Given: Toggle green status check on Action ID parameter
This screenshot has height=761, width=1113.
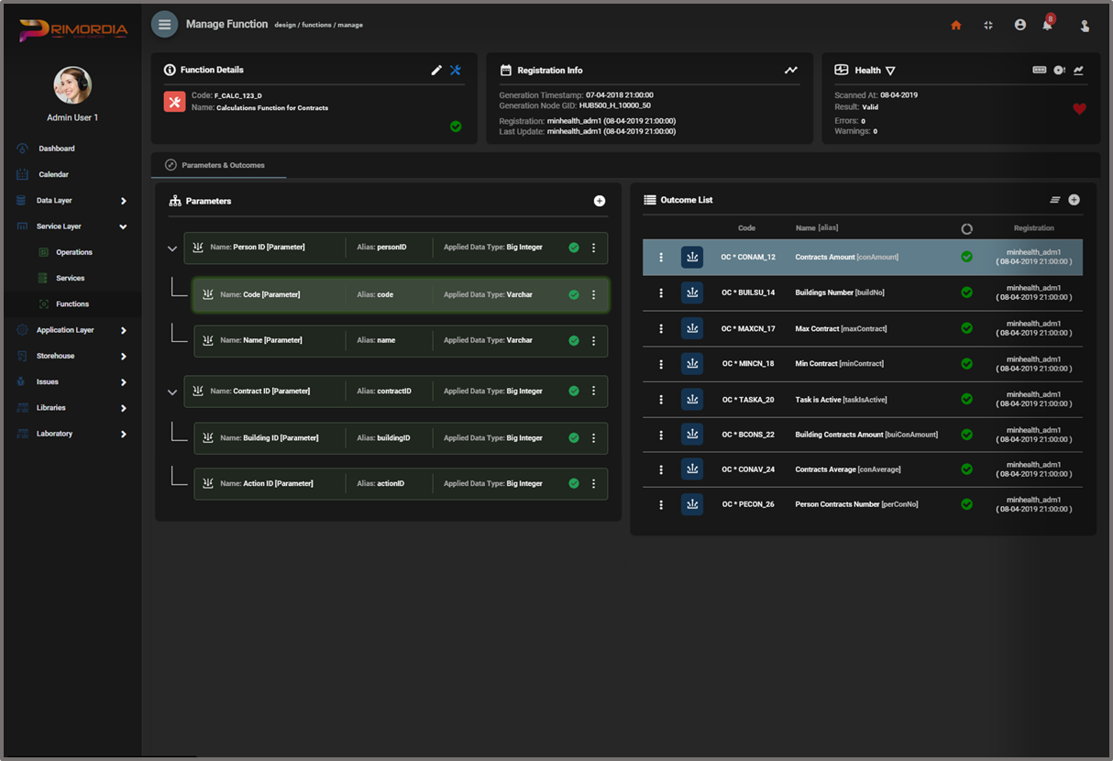Looking at the screenshot, I should 574,484.
